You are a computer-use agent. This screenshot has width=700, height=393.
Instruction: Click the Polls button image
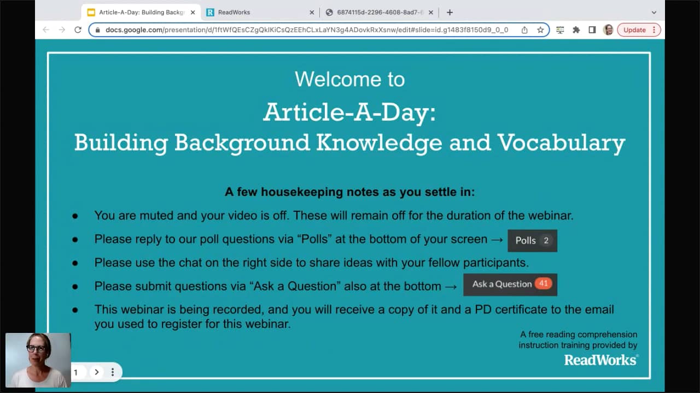point(533,241)
